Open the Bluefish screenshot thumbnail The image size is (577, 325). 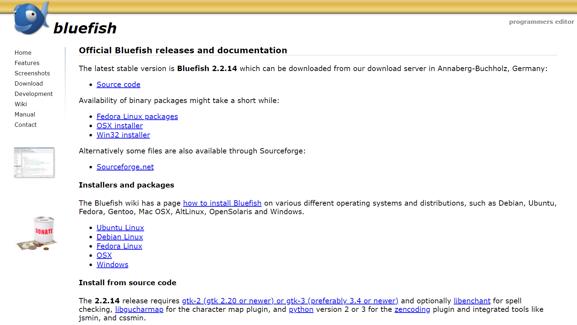pyautogui.click(x=34, y=163)
